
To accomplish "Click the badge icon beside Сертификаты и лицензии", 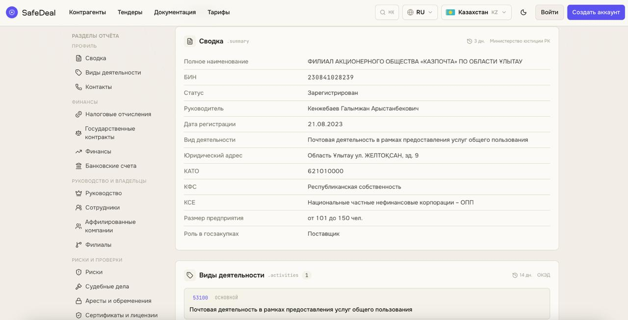I will pos(78,315).
